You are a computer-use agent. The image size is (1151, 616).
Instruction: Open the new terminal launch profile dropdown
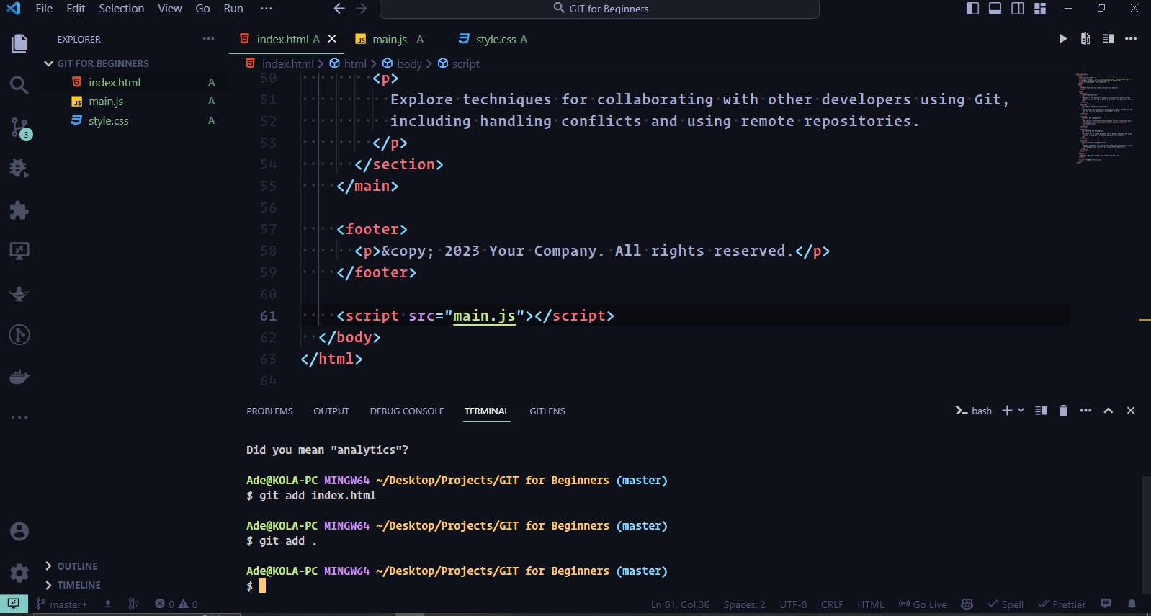pyautogui.click(x=1021, y=411)
